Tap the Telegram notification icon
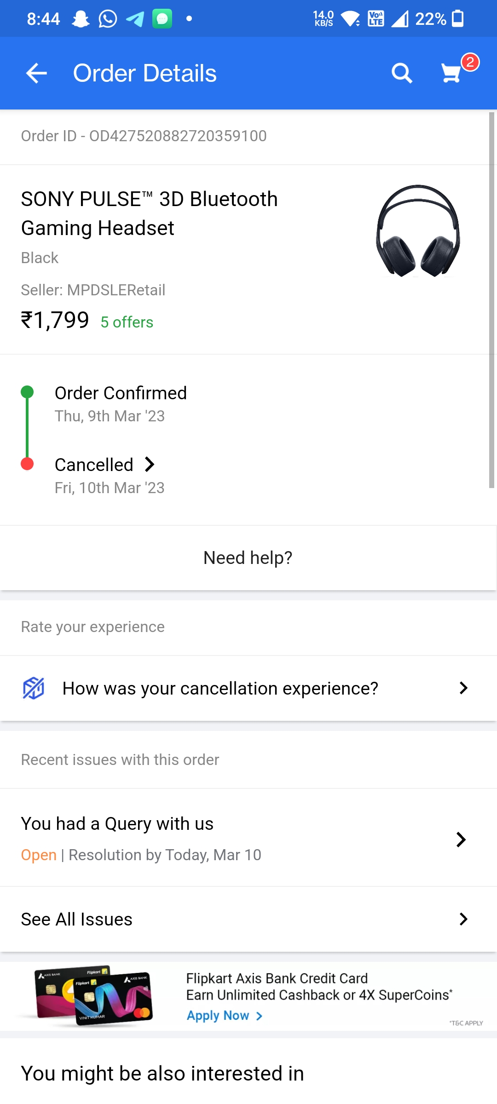The width and height of the screenshot is (497, 1104). (135, 19)
